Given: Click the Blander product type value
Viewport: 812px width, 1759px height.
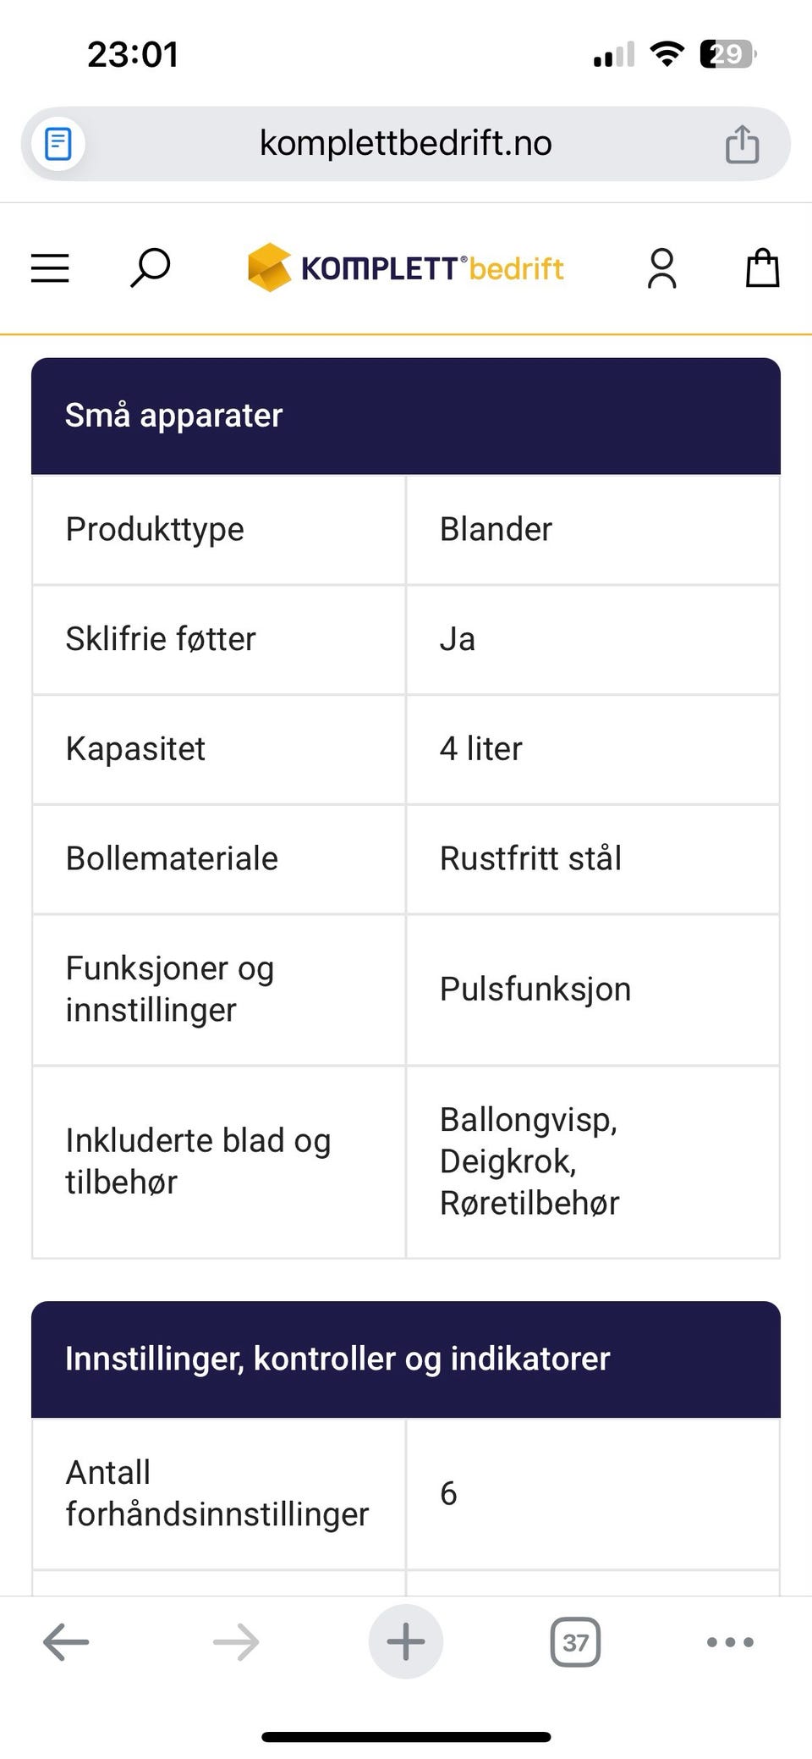Looking at the screenshot, I should (x=496, y=530).
